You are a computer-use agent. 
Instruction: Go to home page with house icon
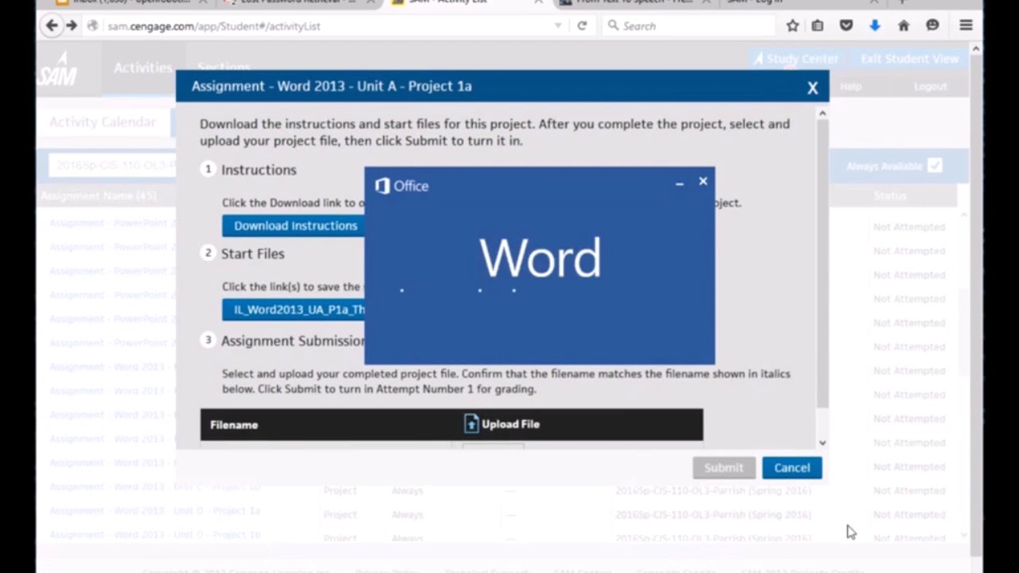904,25
